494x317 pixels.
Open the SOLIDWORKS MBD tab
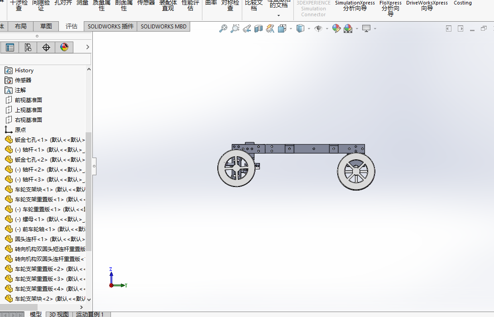pyautogui.click(x=163, y=26)
